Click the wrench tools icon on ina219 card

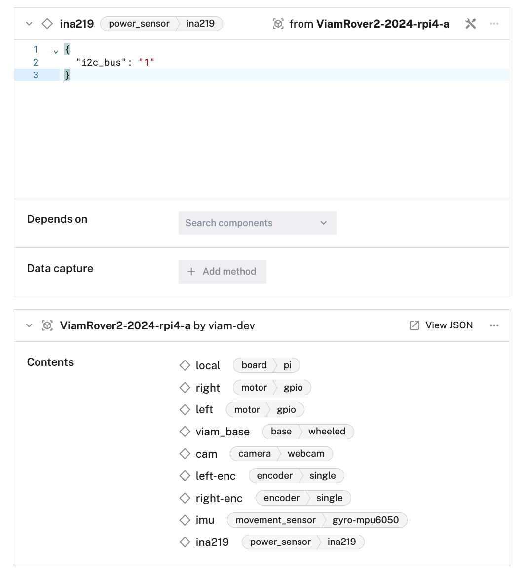pos(470,24)
